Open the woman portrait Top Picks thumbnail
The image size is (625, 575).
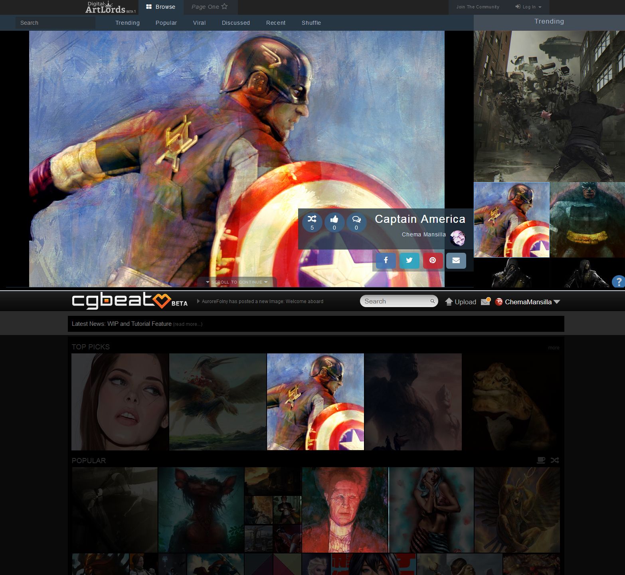(x=120, y=402)
